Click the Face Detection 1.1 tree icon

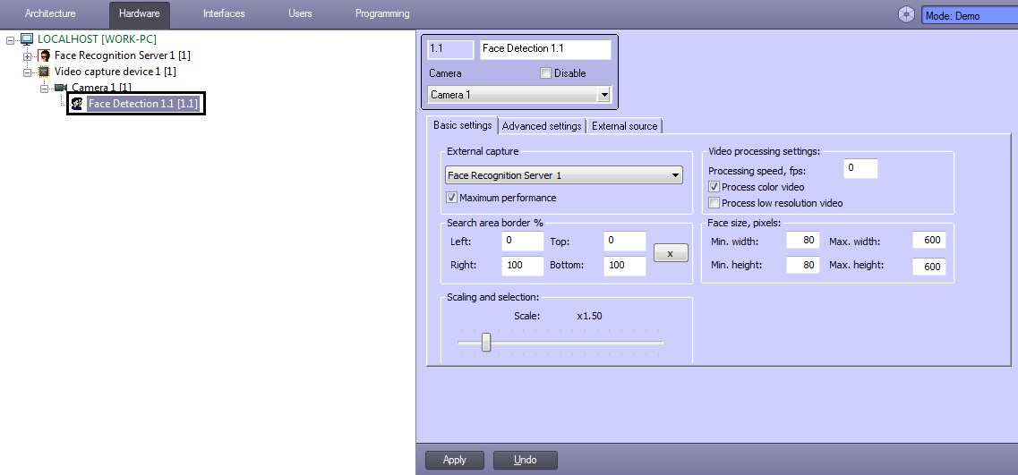click(x=77, y=105)
